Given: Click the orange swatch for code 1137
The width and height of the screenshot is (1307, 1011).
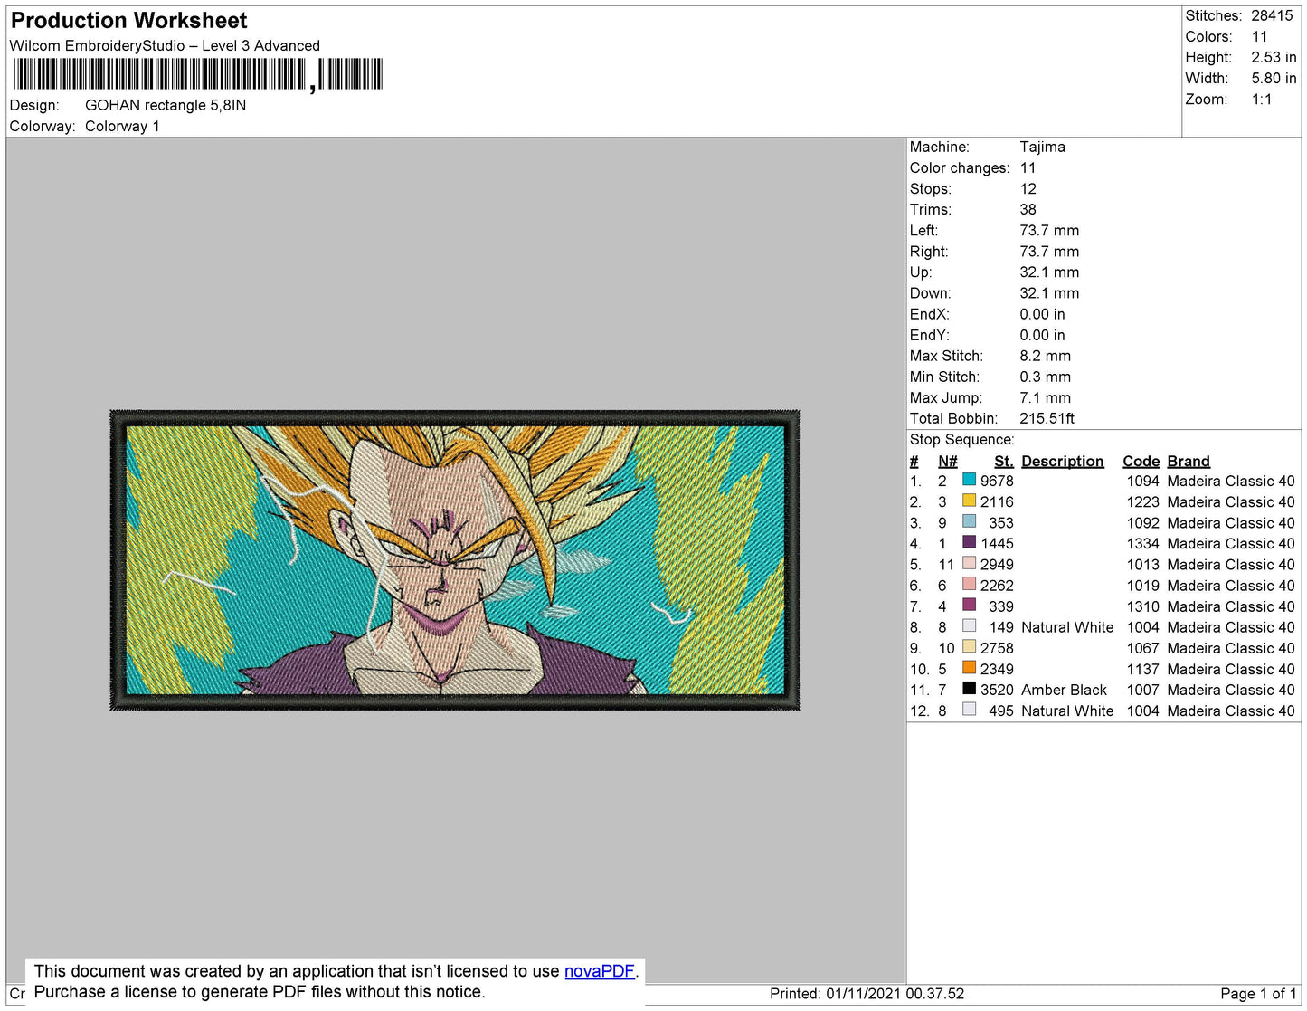Looking at the screenshot, I should (x=969, y=668).
